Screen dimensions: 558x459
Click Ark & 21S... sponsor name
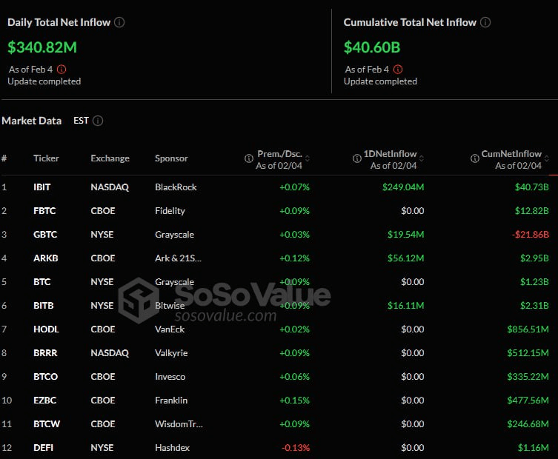click(x=179, y=258)
